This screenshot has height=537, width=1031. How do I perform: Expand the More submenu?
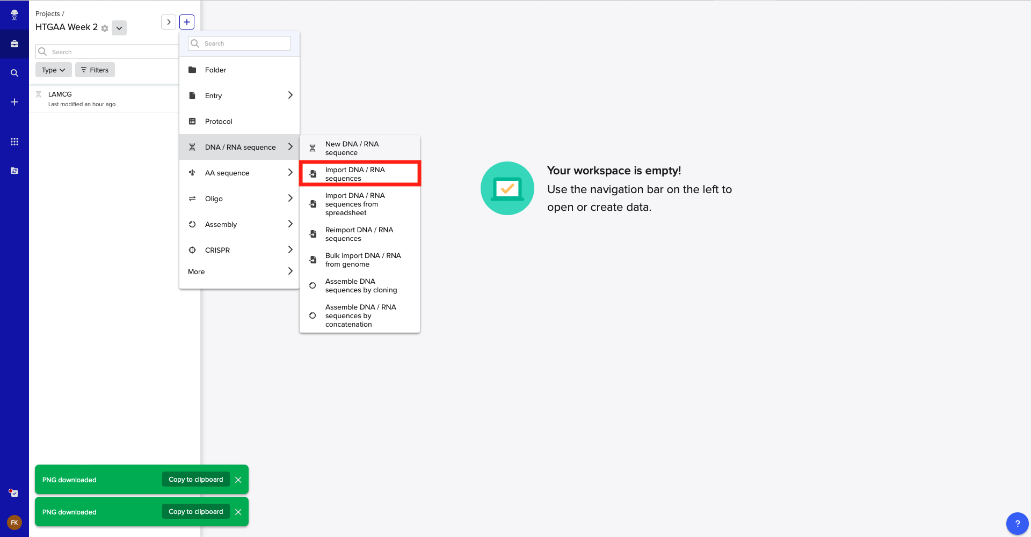pyautogui.click(x=239, y=271)
